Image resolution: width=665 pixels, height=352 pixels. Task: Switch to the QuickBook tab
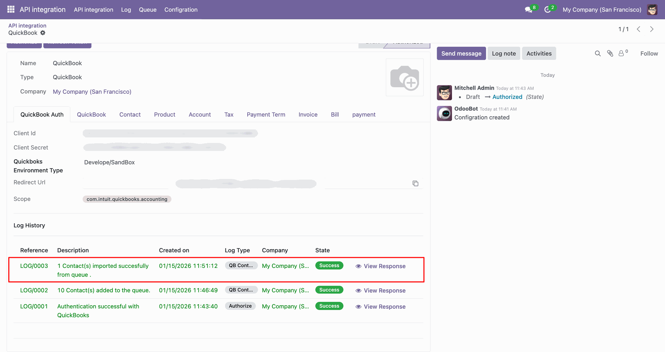coord(91,115)
